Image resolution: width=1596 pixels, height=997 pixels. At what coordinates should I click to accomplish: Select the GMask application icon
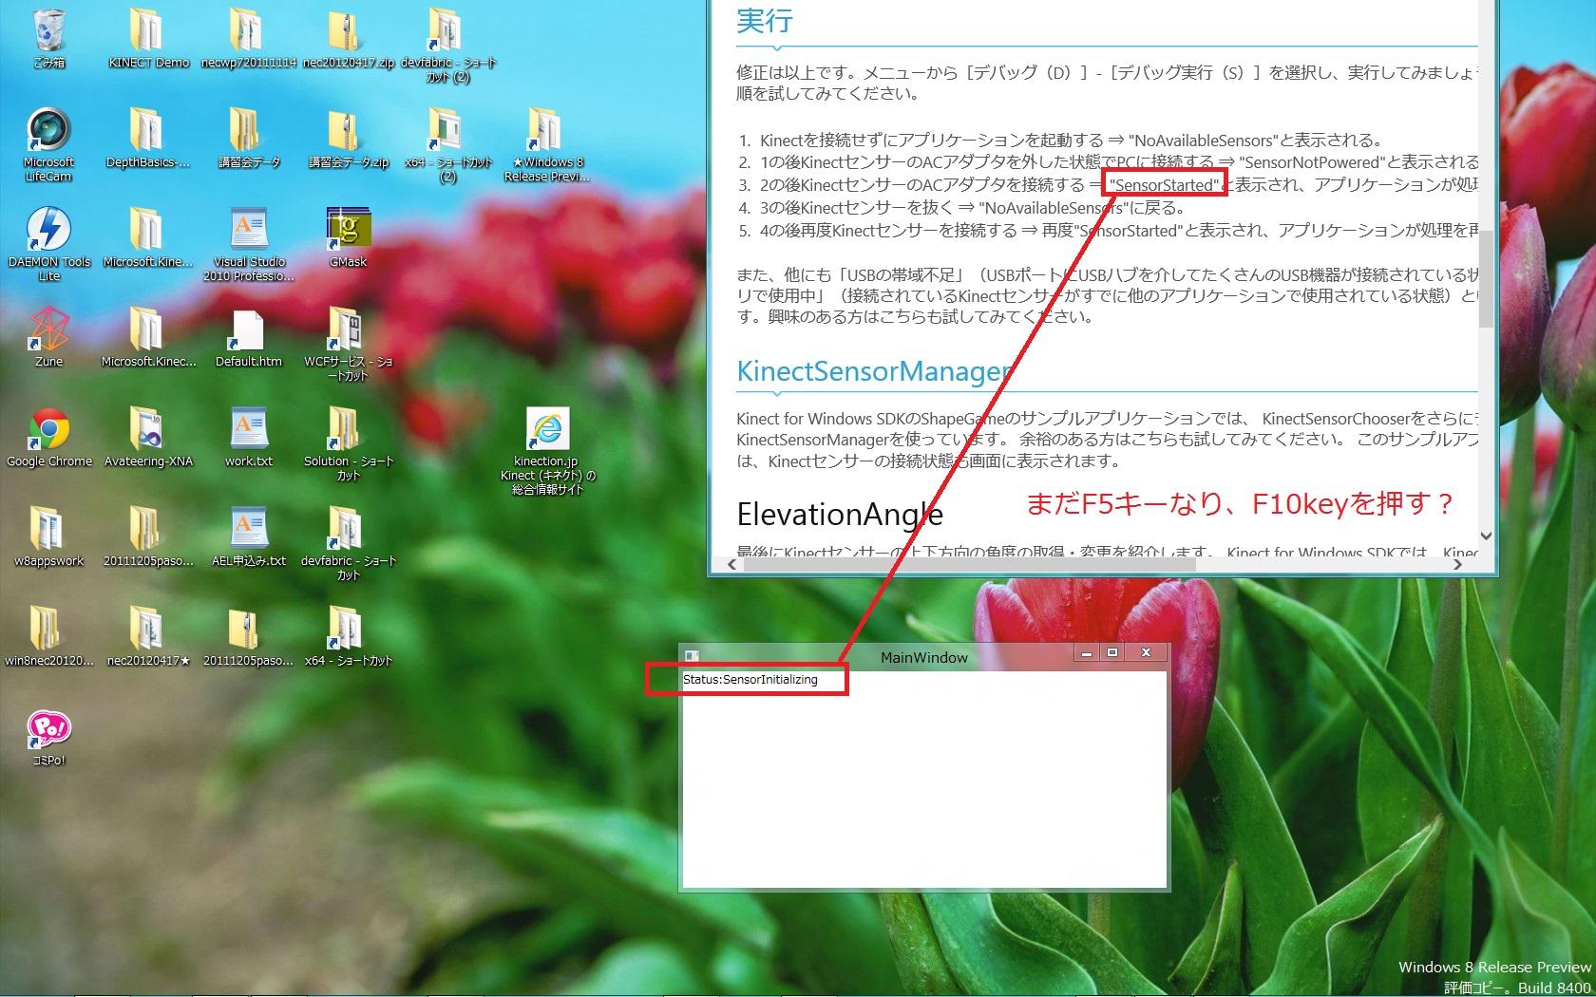point(348,238)
